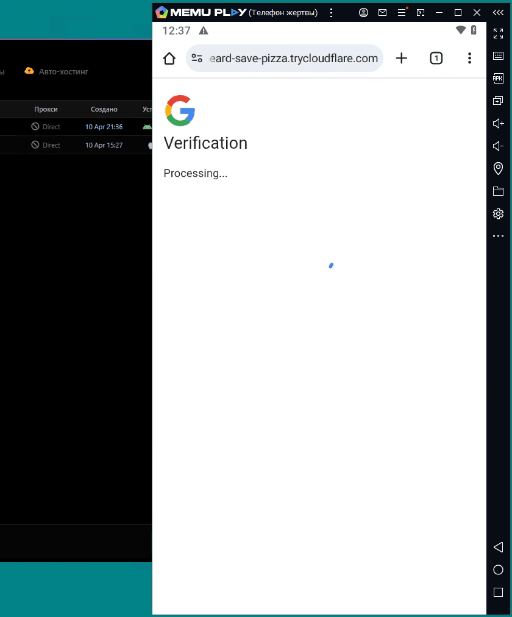This screenshot has height=617, width=512.
Task: Click the warning triangle in status bar
Action: pyautogui.click(x=204, y=30)
